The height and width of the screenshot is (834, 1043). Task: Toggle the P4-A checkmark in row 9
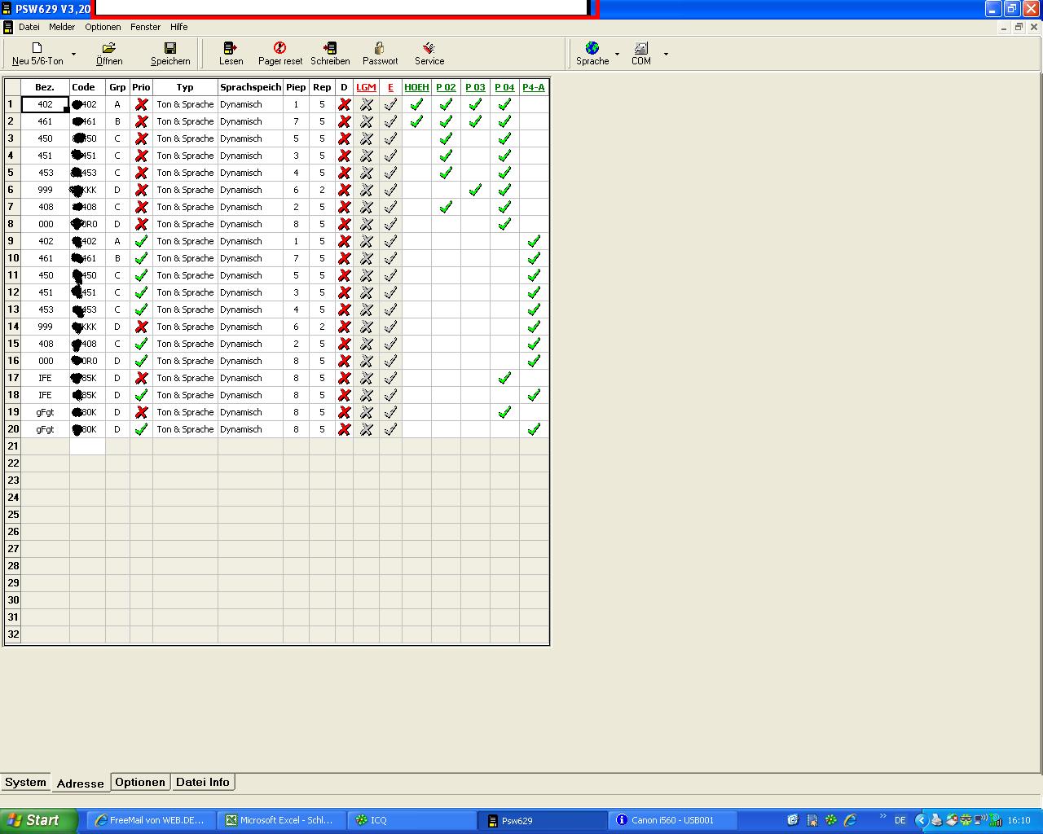point(534,241)
